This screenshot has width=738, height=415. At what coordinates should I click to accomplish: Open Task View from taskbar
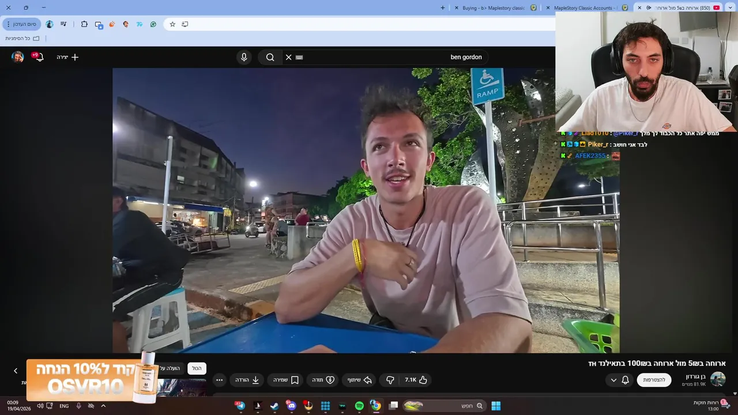(393, 406)
